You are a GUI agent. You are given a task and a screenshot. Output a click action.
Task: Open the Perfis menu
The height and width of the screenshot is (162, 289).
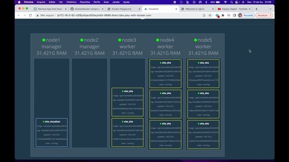97,2
